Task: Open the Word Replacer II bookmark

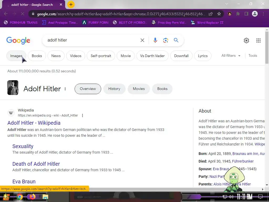Action: click(207, 23)
